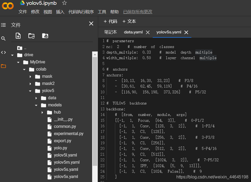Open the 插入 menu
251x182 pixels.
pos(60,12)
